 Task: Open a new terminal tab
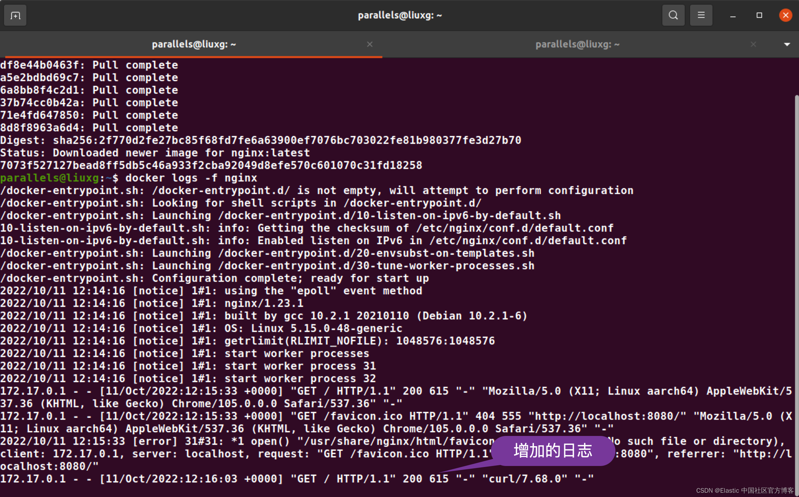click(x=15, y=15)
